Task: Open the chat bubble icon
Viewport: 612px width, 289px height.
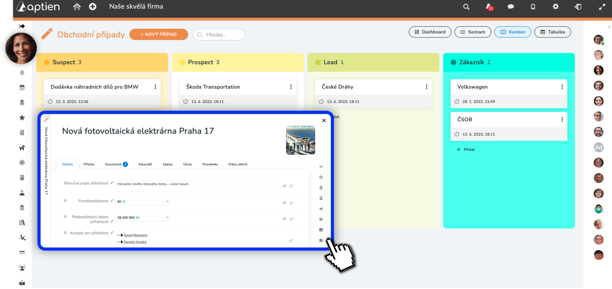Action: click(511, 7)
